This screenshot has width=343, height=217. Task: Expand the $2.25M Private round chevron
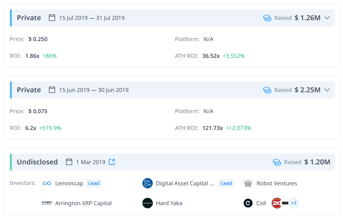[327, 90]
